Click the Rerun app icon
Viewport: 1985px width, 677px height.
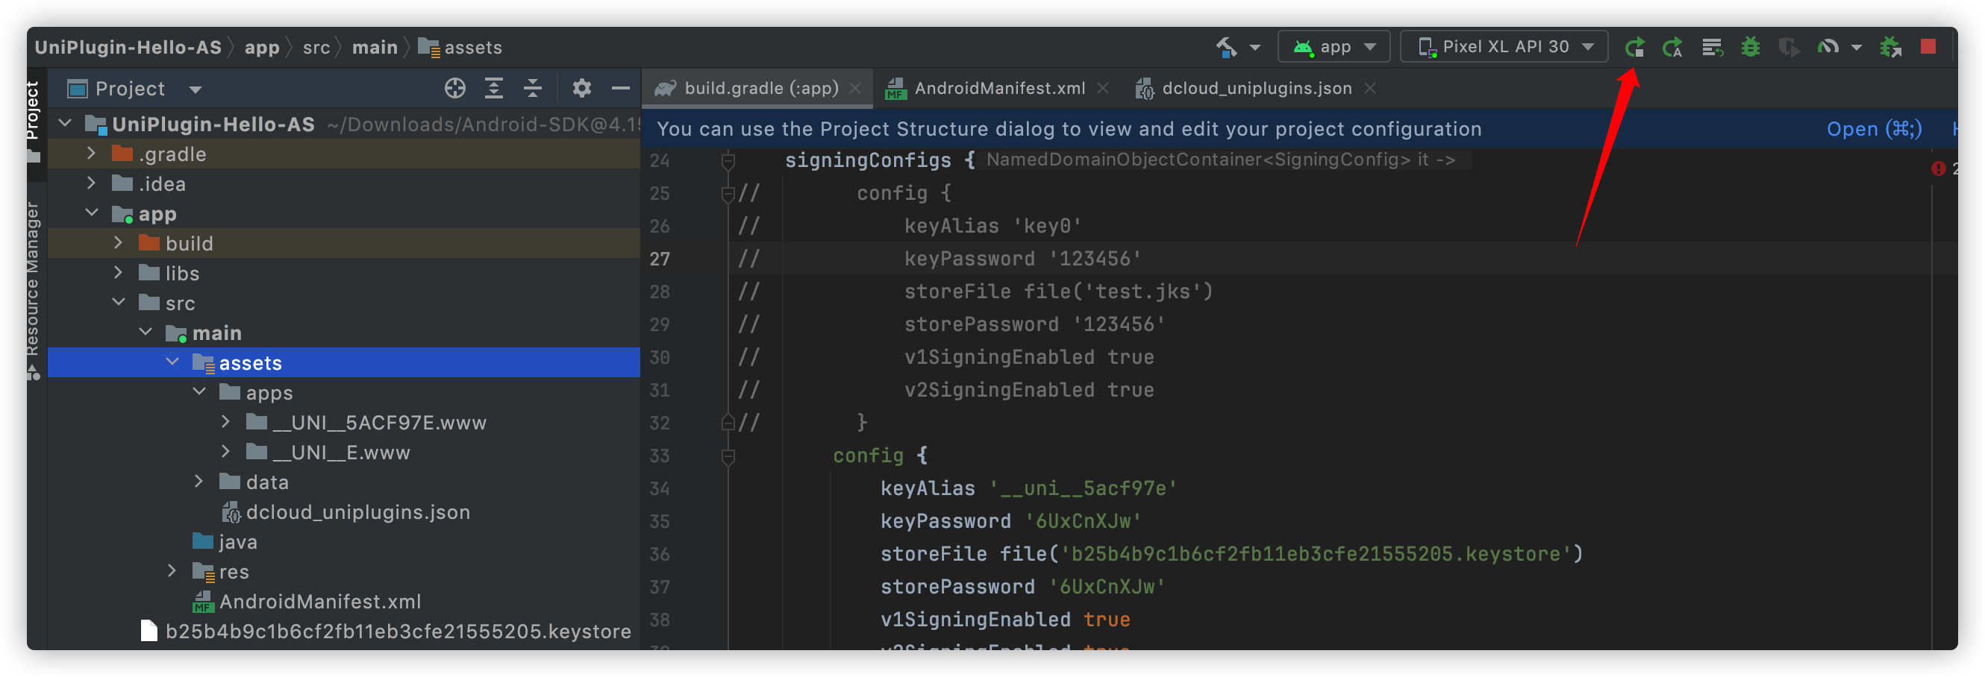coord(1634,47)
